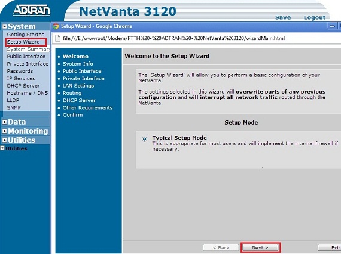This screenshot has height=254, width=341.
Task: Select the Typical Setup Mode radio button
Action: click(144, 139)
